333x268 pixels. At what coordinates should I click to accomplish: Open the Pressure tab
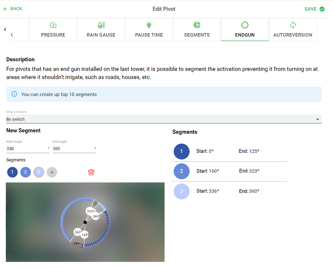pyautogui.click(x=53, y=30)
